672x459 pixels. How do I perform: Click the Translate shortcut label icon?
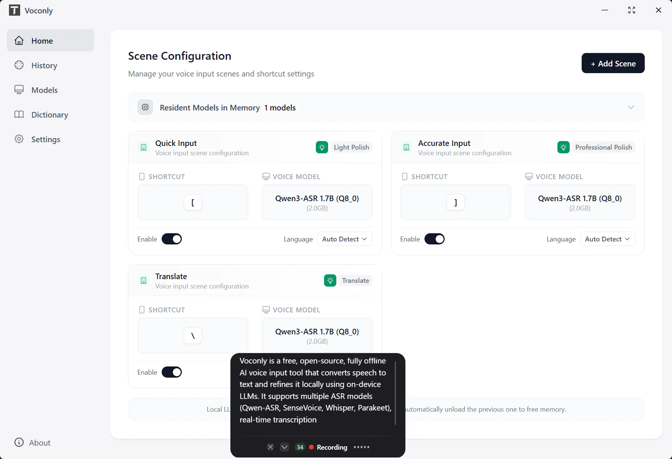(x=142, y=310)
